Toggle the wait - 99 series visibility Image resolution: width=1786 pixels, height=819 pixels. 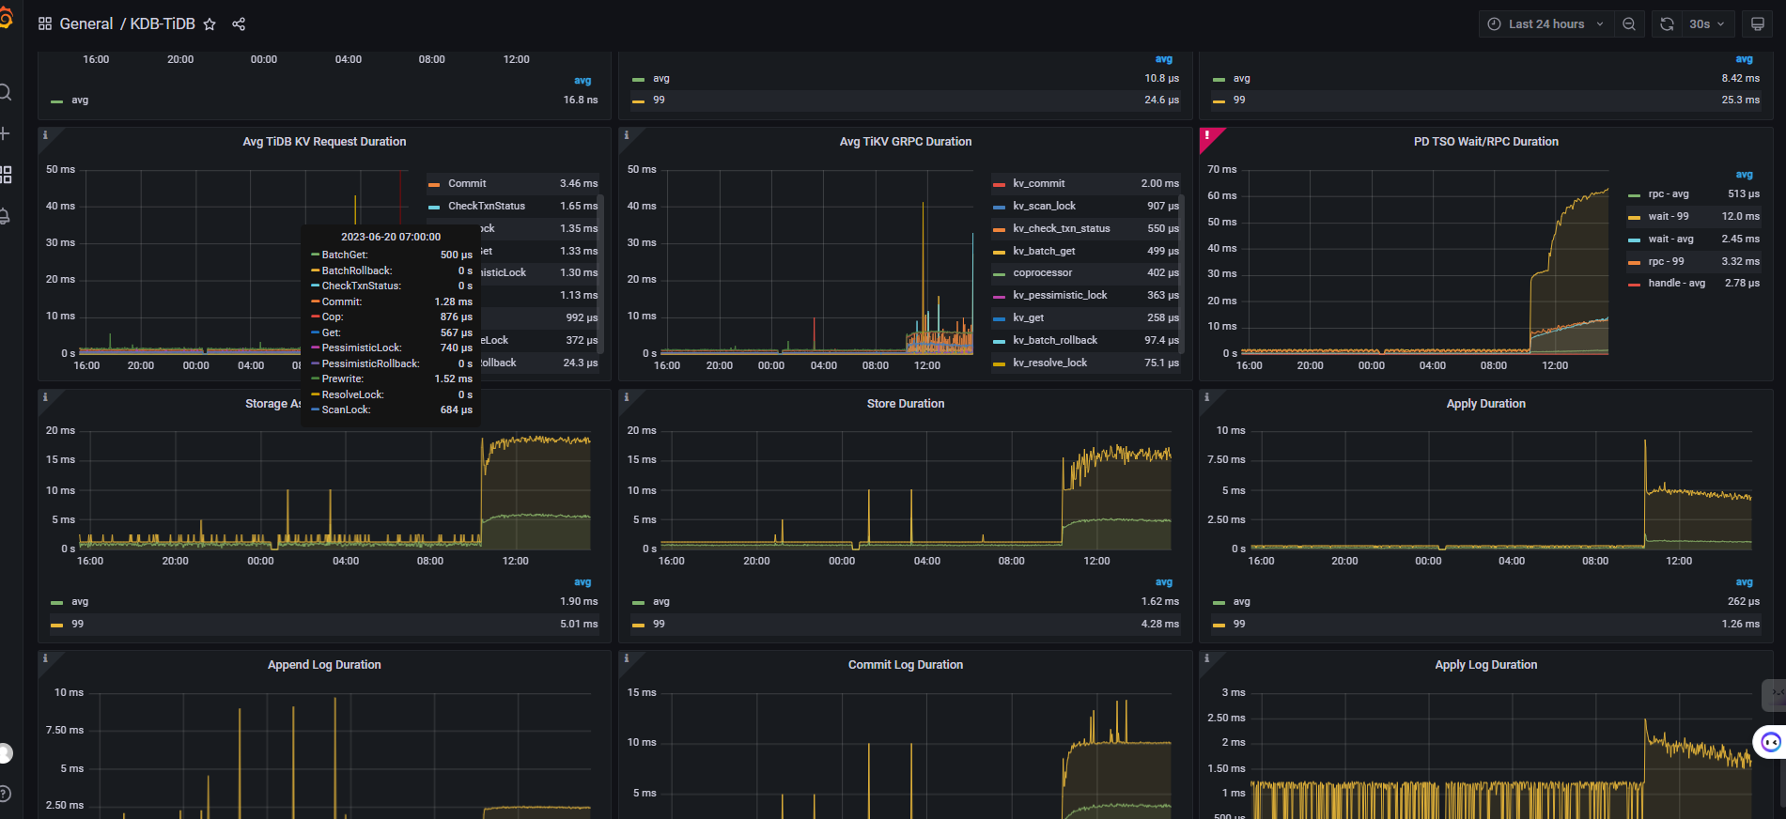[1668, 217]
